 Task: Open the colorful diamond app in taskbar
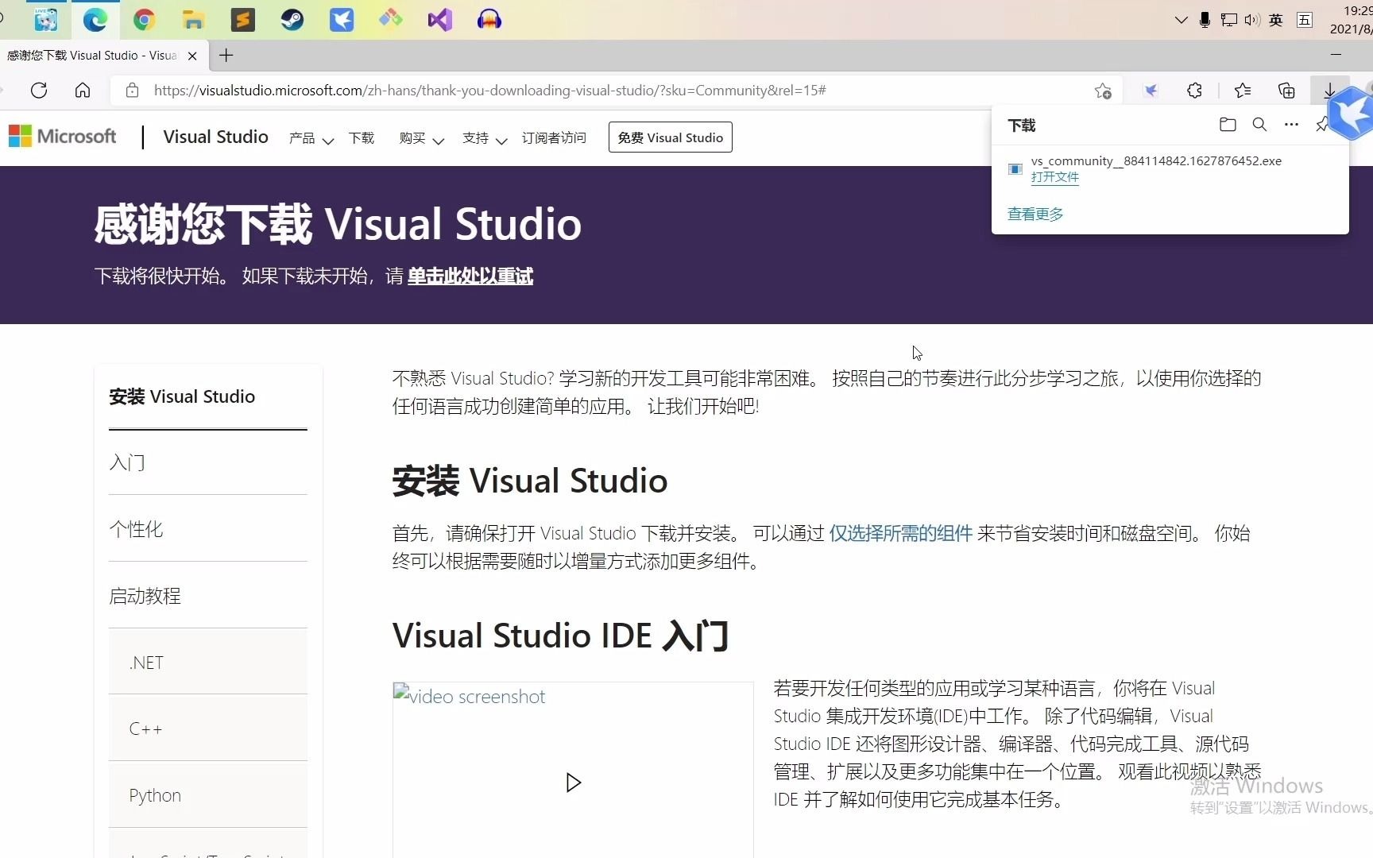point(390,20)
